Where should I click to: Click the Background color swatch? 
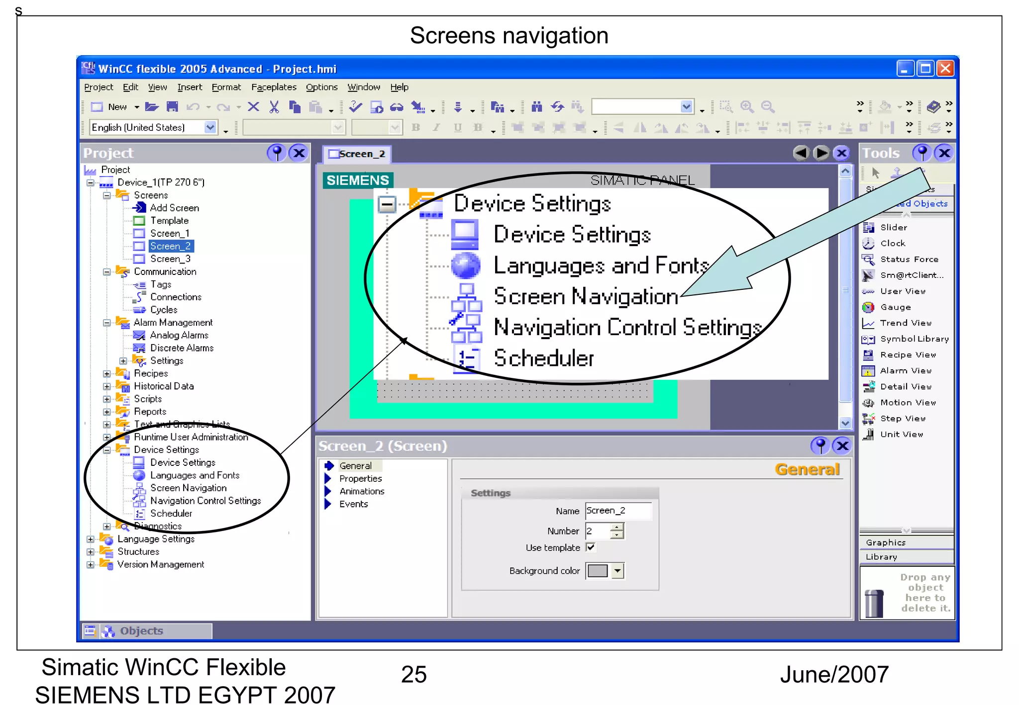pos(598,571)
